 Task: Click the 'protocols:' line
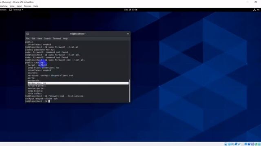(34, 81)
